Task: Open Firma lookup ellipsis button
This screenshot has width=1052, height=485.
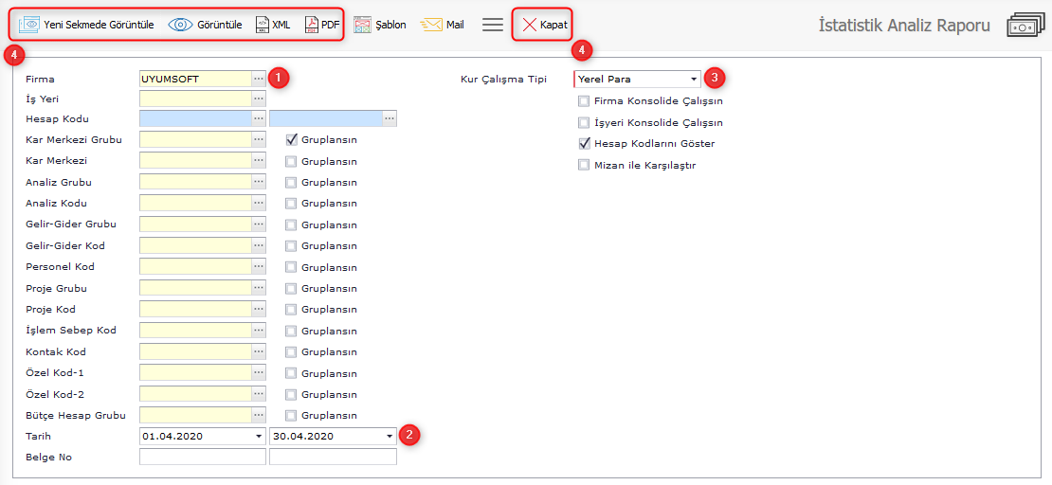Action: [259, 79]
